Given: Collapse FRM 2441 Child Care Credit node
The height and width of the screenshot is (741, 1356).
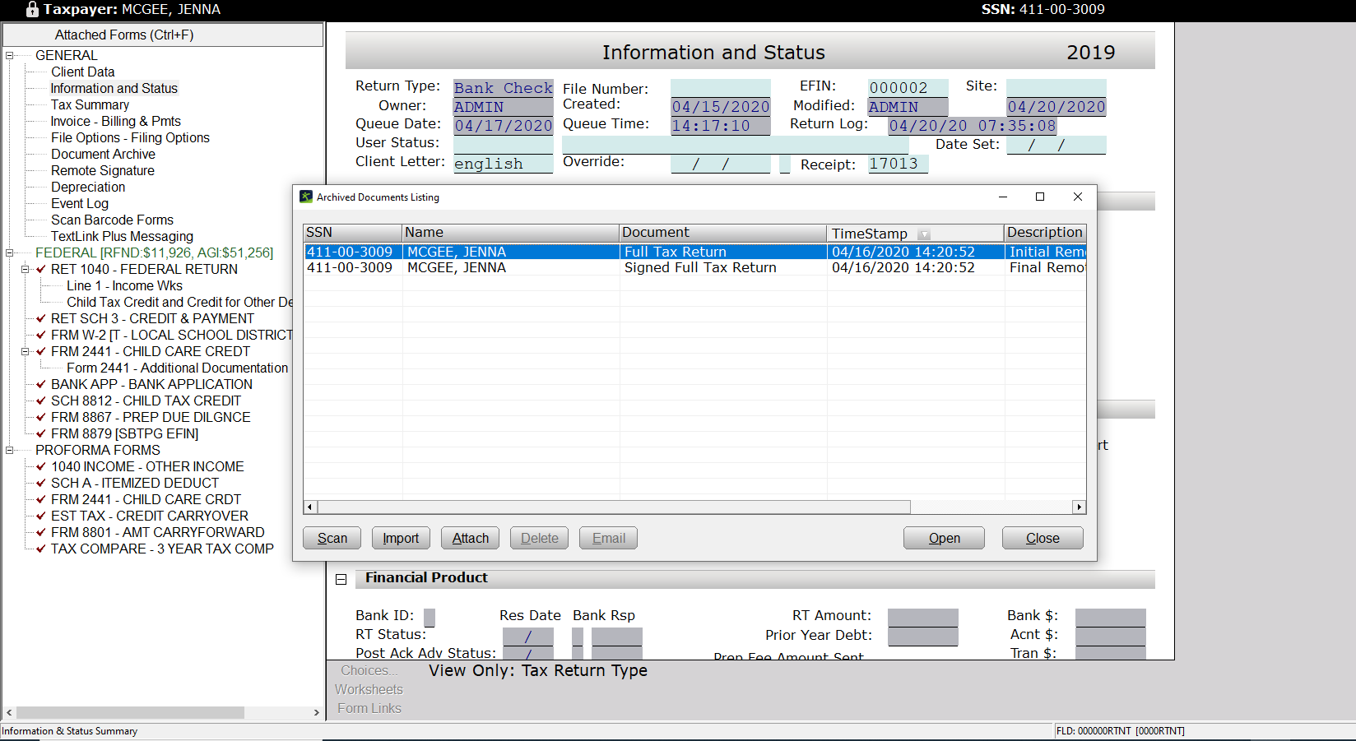Looking at the screenshot, I should pyautogui.click(x=26, y=351).
